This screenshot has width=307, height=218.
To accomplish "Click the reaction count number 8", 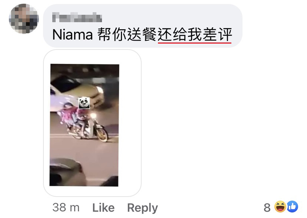I will coord(267,208).
